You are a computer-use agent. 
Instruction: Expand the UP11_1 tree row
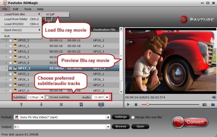click(6, 46)
